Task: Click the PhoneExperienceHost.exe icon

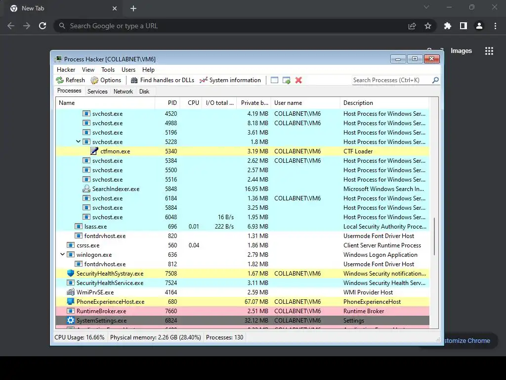Action: (70, 301)
